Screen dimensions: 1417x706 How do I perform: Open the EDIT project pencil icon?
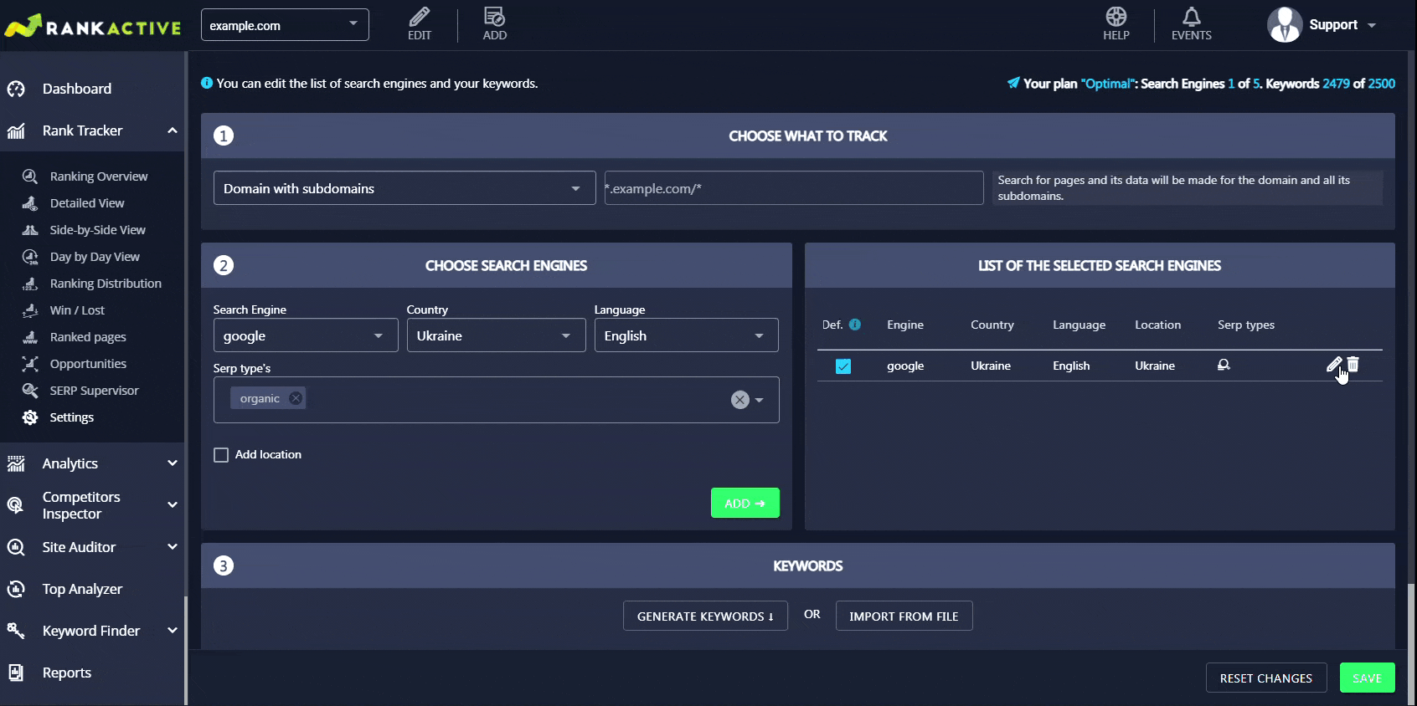click(420, 17)
